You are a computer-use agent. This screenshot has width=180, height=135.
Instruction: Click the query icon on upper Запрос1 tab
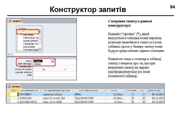pos(10,21)
